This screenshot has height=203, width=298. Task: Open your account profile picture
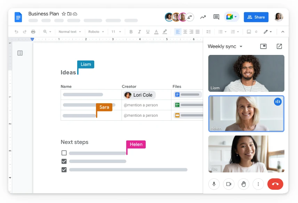(279, 17)
